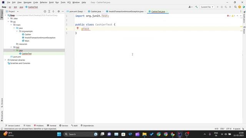Click the taskbar Search box
246x138 pixels.
pyautogui.click(x=81, y=134)
